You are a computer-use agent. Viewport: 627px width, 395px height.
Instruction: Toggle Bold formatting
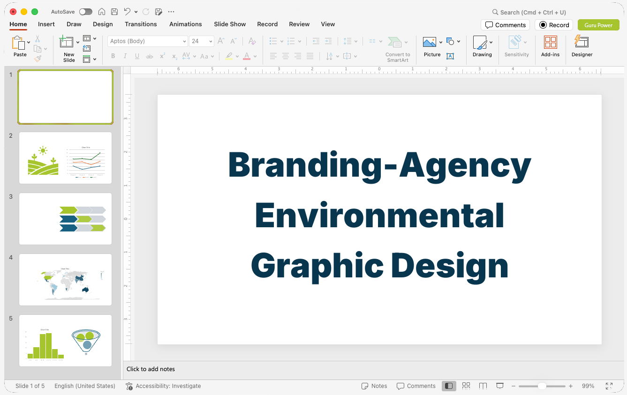tap(113, 56)
